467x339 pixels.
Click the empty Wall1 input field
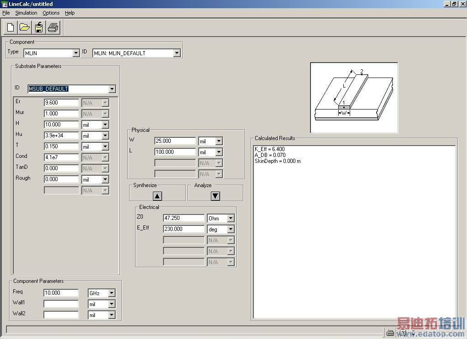(x=61, y=304)
